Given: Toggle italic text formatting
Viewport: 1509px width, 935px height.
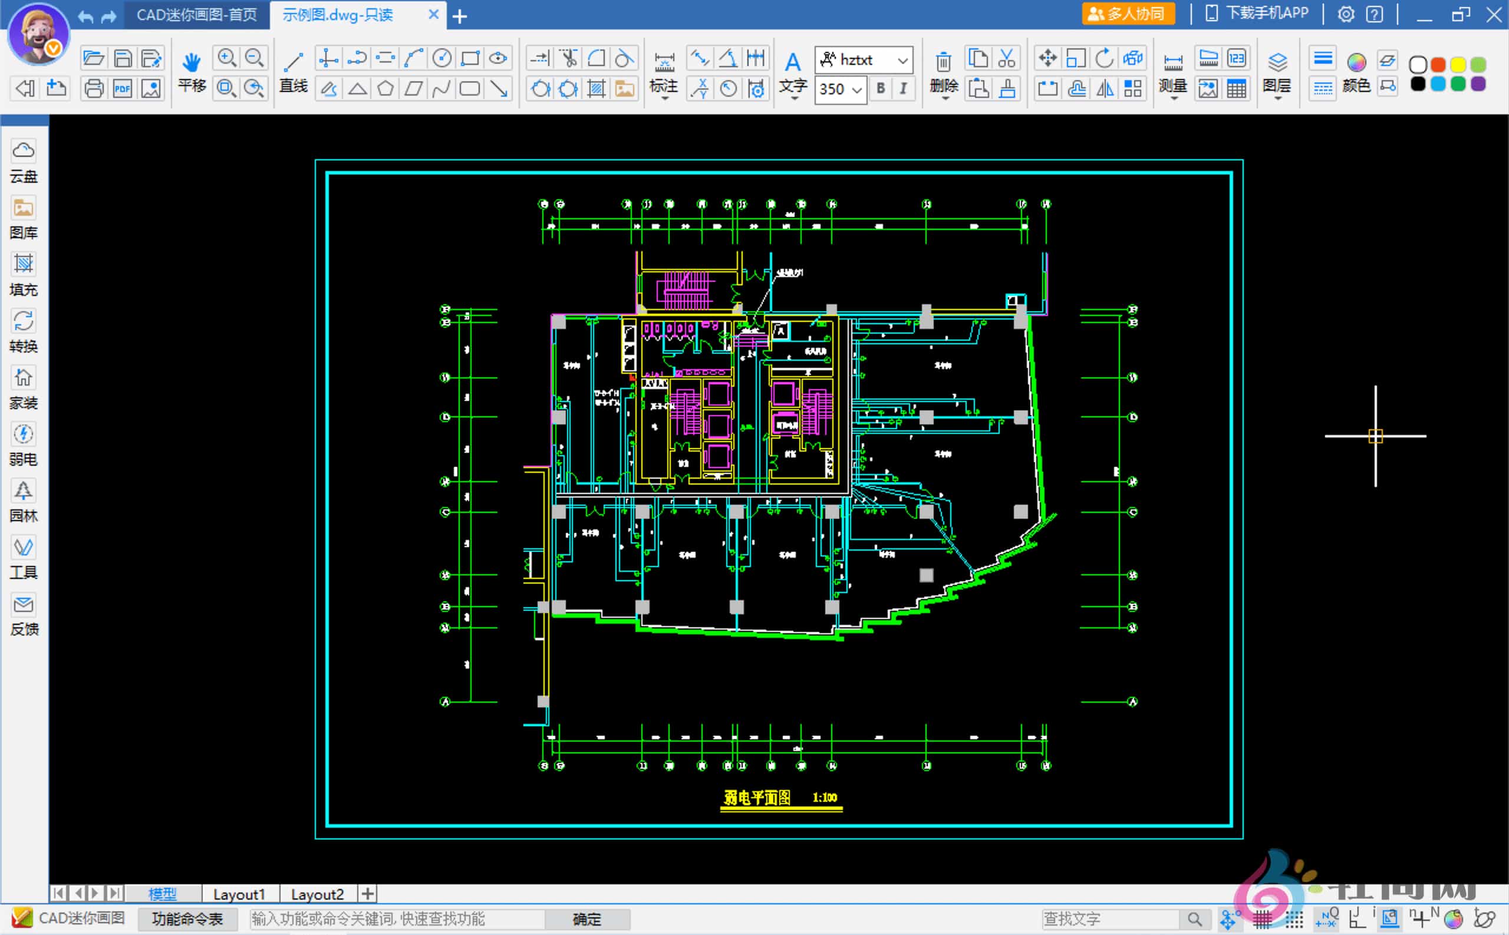Looking at the screenshot, I should pos(903,88).
